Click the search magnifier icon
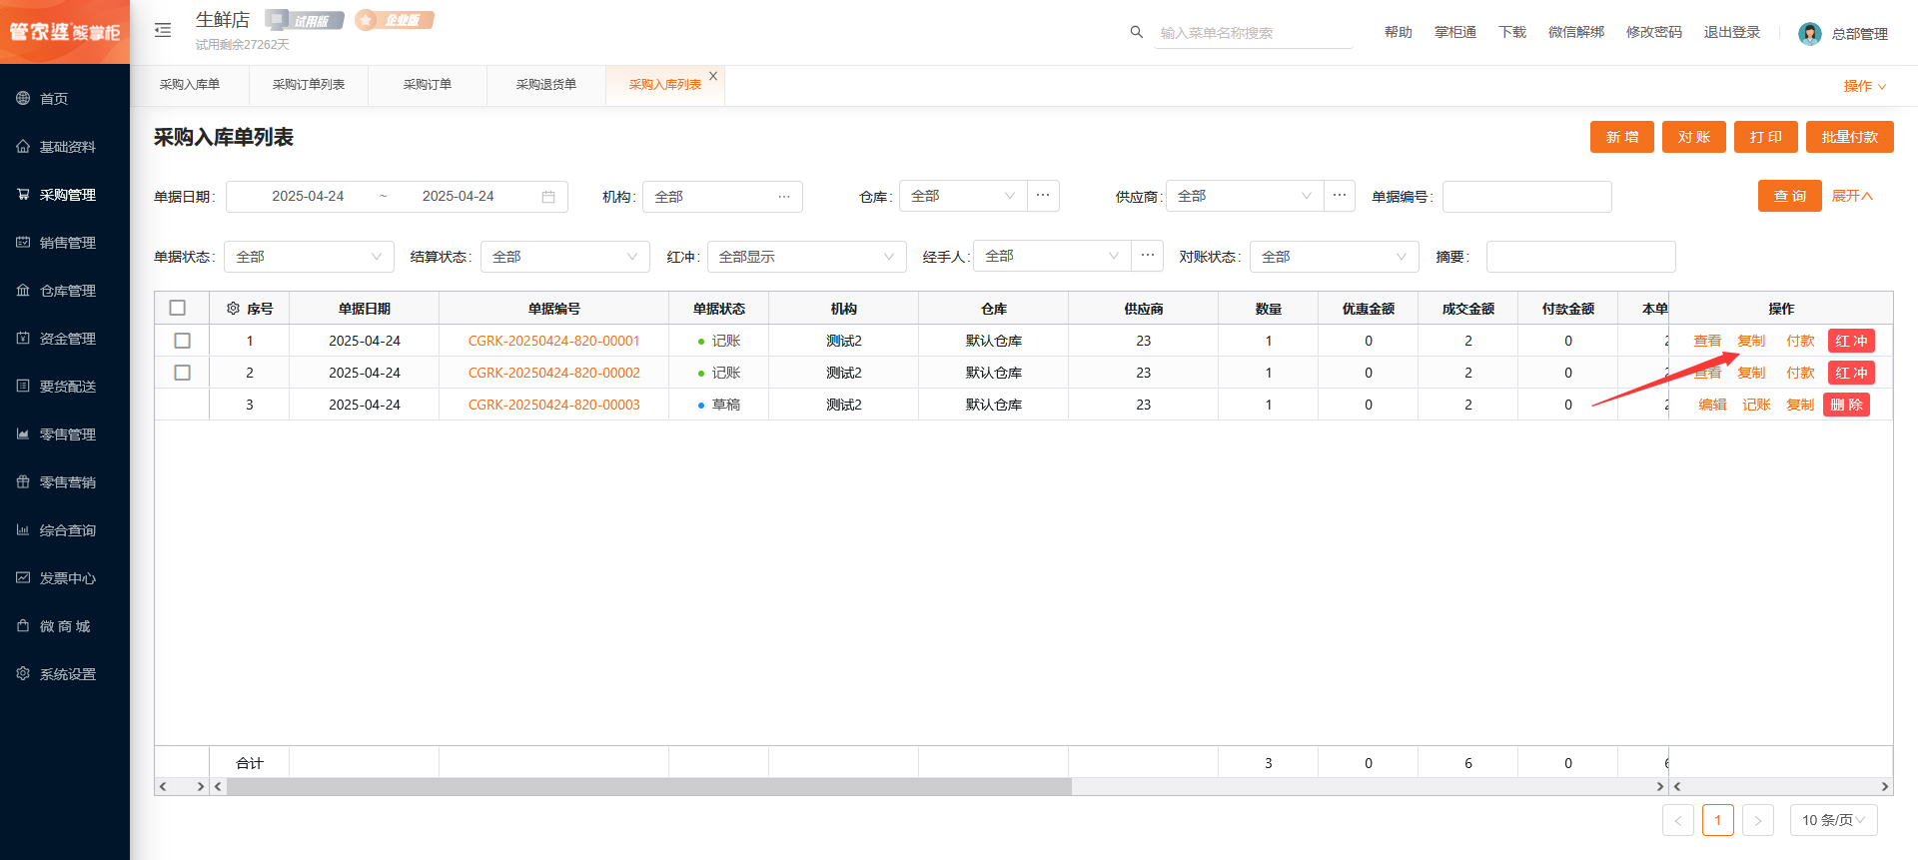 1136,32
